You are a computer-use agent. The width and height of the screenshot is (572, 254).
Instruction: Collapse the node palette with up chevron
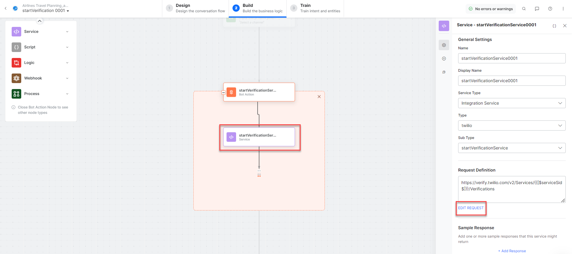(x=39, y=21)
